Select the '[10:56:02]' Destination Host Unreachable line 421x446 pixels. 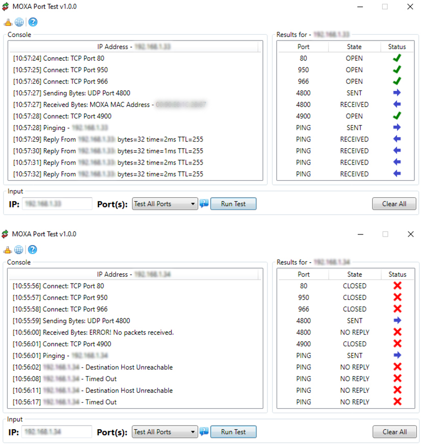(92, 367)
